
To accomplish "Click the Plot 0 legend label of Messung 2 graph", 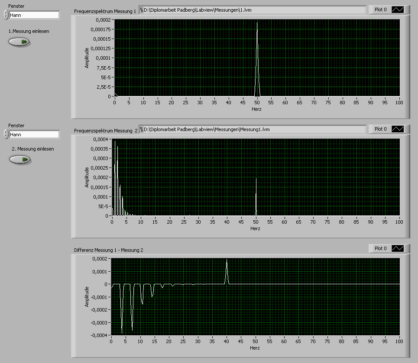I will 380,129.
